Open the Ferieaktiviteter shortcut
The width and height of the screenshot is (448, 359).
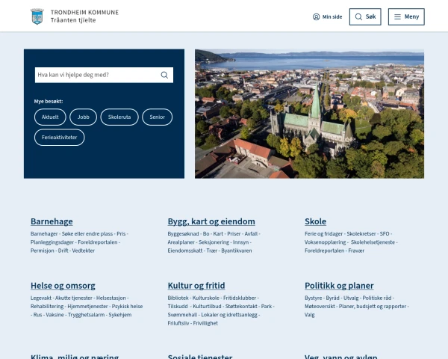click(60, 138)
